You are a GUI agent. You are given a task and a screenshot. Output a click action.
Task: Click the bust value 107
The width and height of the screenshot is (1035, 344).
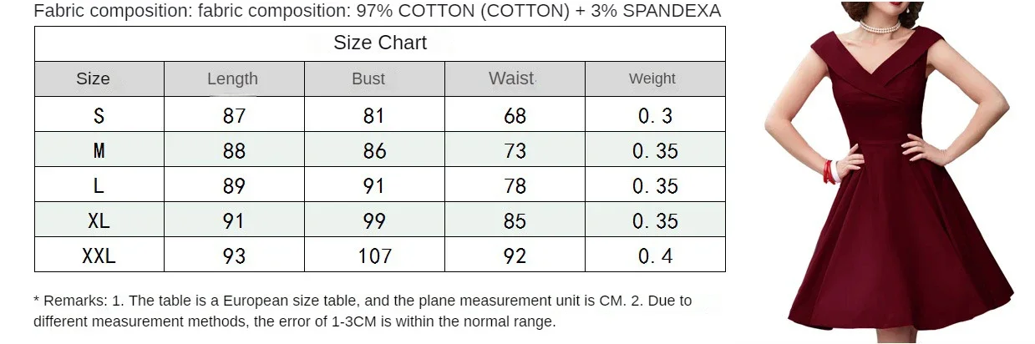(374, 256)
